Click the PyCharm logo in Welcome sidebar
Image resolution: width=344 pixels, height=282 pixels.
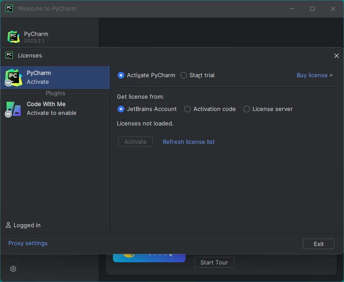point(14,37)
